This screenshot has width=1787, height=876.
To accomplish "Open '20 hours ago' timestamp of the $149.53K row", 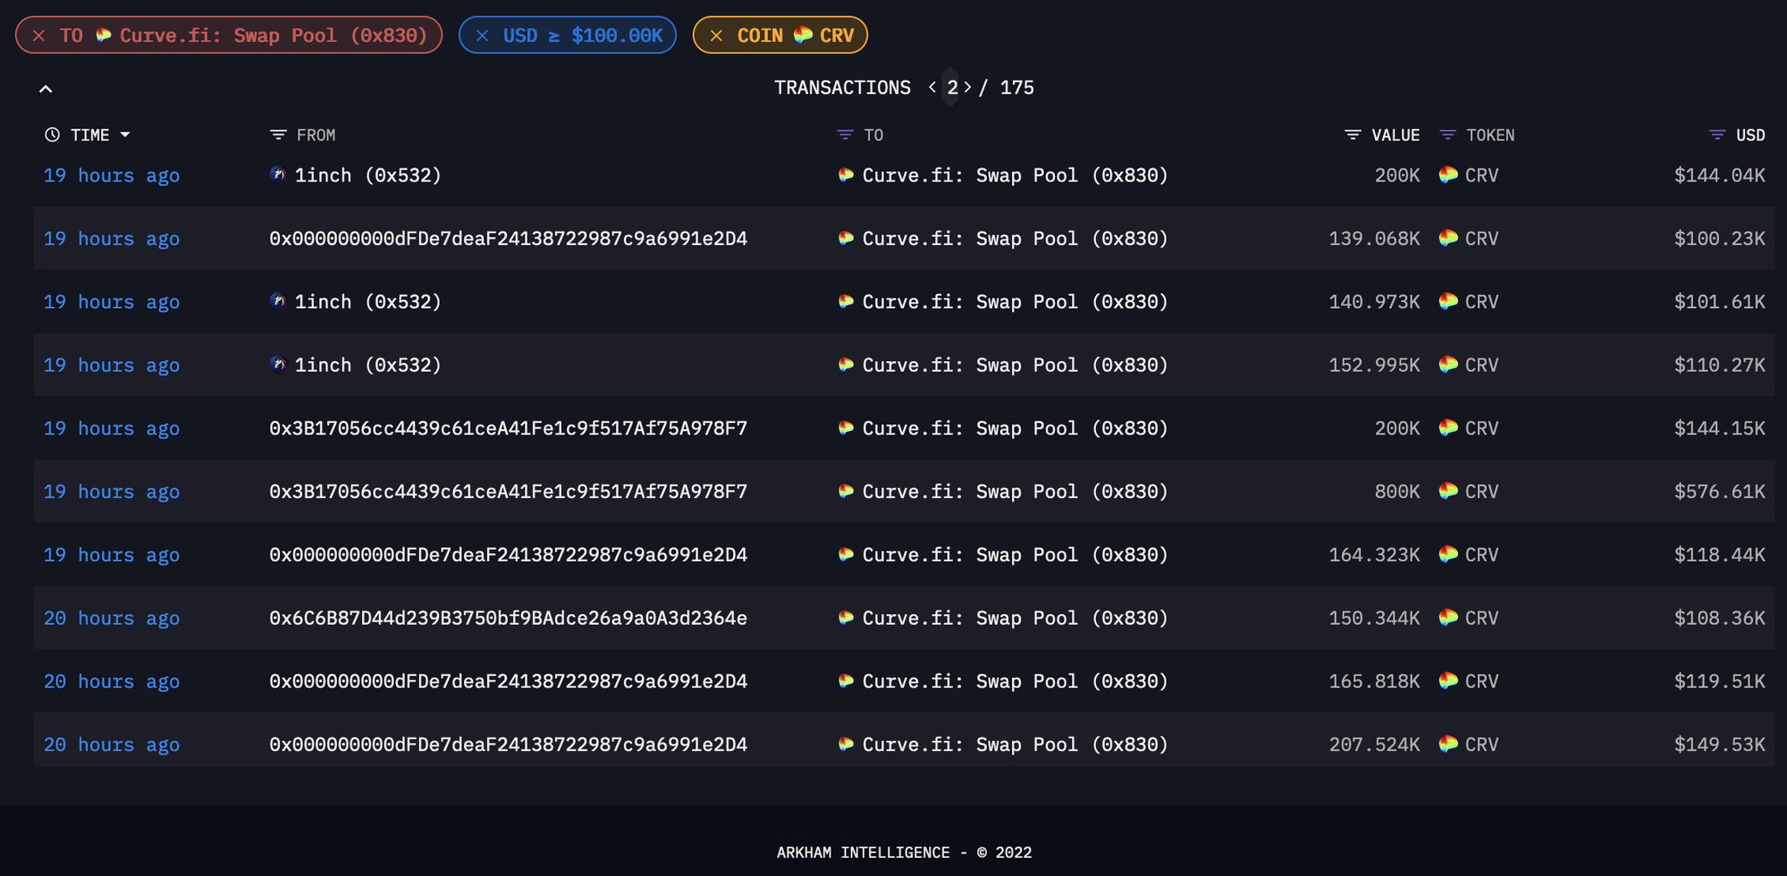I will click(x=112, y=744).
